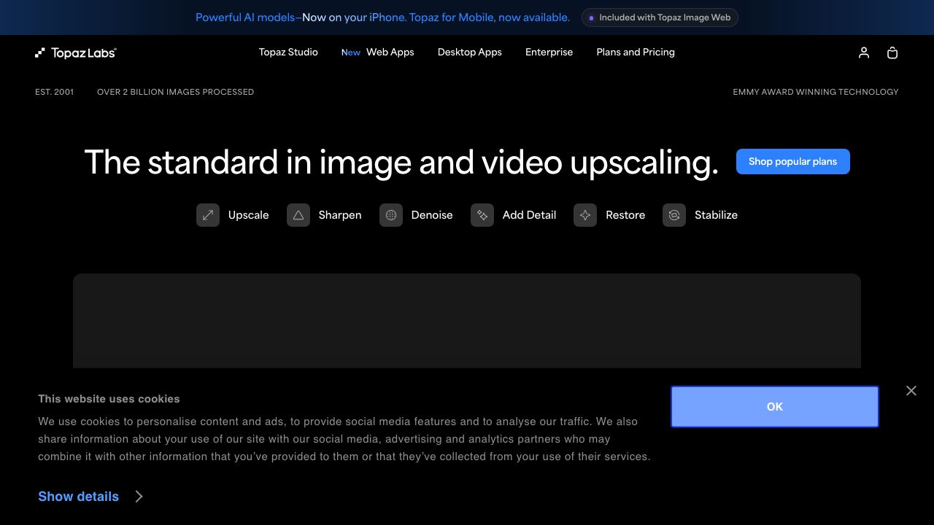Image resolution: width=934 pixels, height=525 pixels.
Task: Click the Upscale arrow icon
Action: click(x=208, y=215)
